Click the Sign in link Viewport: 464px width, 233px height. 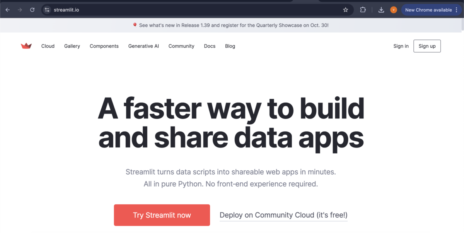click(401, 46)
